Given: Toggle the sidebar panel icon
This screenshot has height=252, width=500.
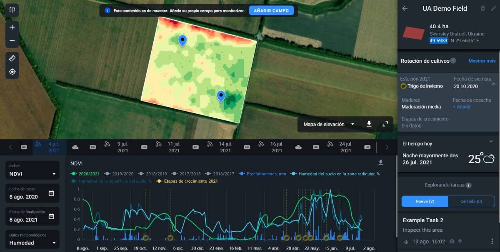Looking at the screenshot, I should pos(12,10).
